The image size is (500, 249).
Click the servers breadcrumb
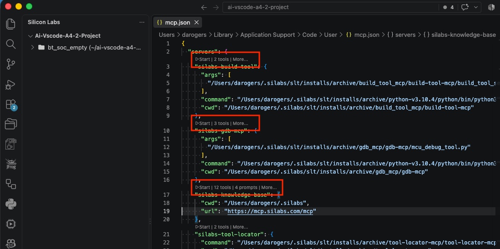coord(401,35)
